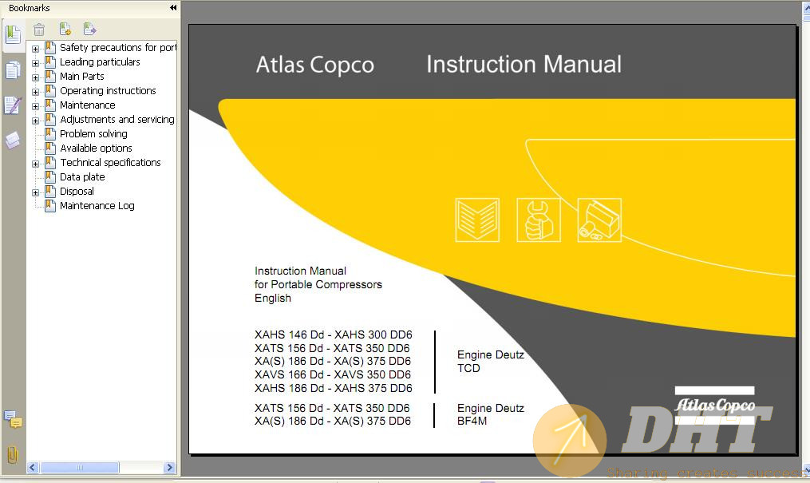The image size is (810, 483).
Task: Click 'Engine Deutz BF4M' text
Action: 490,414
